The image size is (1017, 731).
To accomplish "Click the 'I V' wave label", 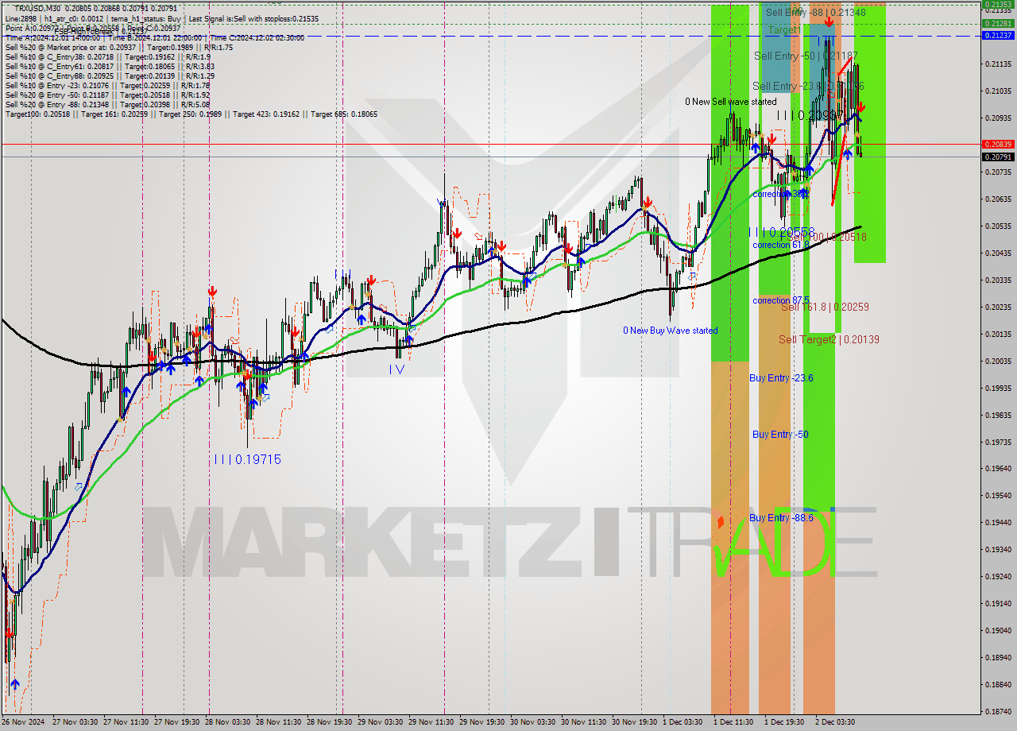I will click(396, 369).
